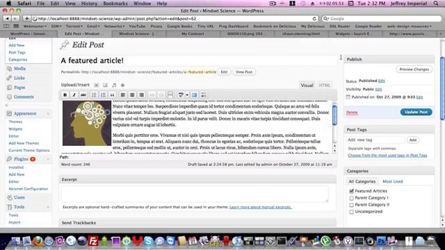Go forward with Safari forward arrow

15,19
